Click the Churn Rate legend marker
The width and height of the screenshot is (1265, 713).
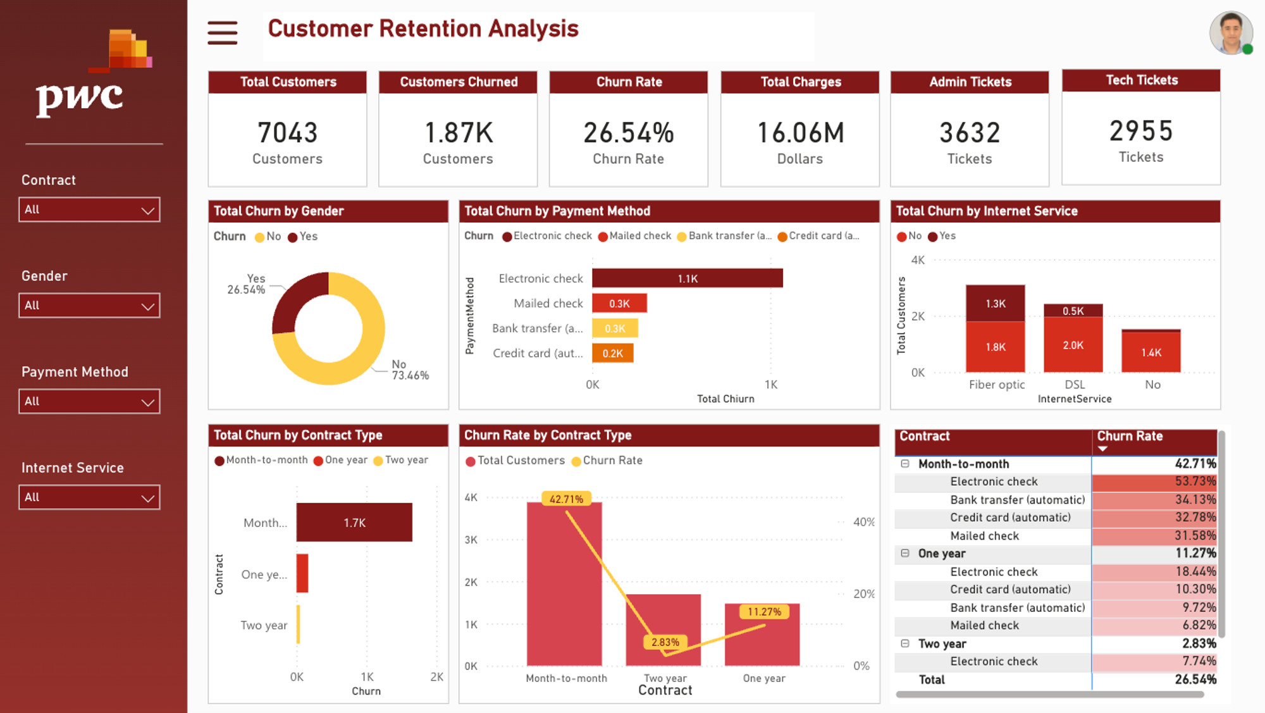point(576,461)
